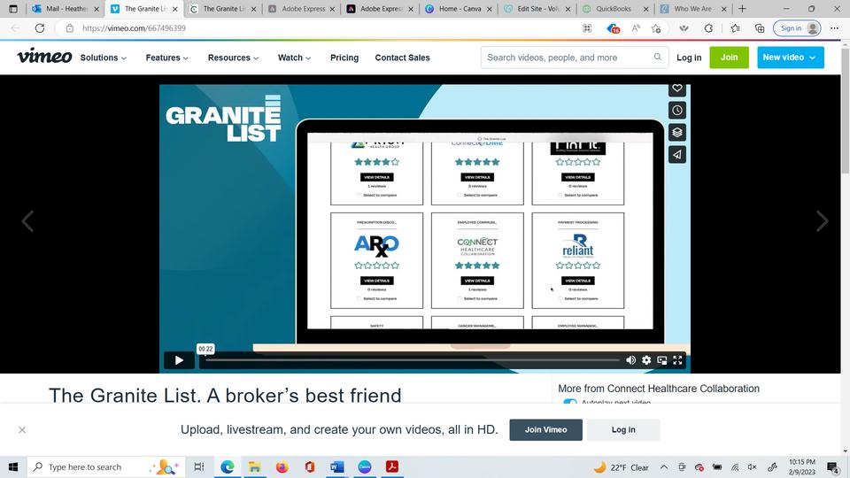Open Contact Sales page
Viewport: 850px width, 478px height.
(402, 58)
